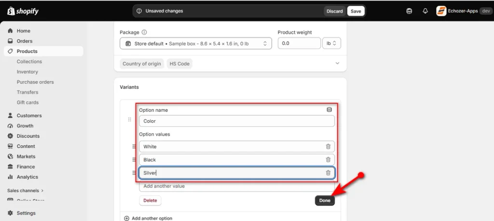
Task: Grab the Color option drag handle
Action: pyautogui.click(x=129, y=120)
